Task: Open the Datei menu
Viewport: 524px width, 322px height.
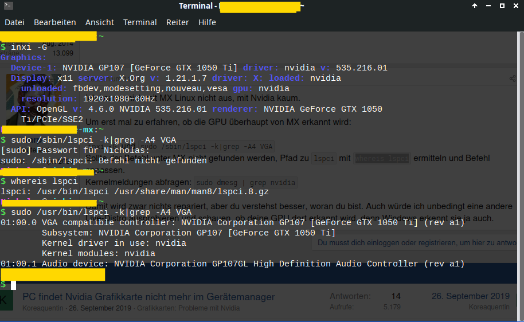Action: (x=14, y=22)
